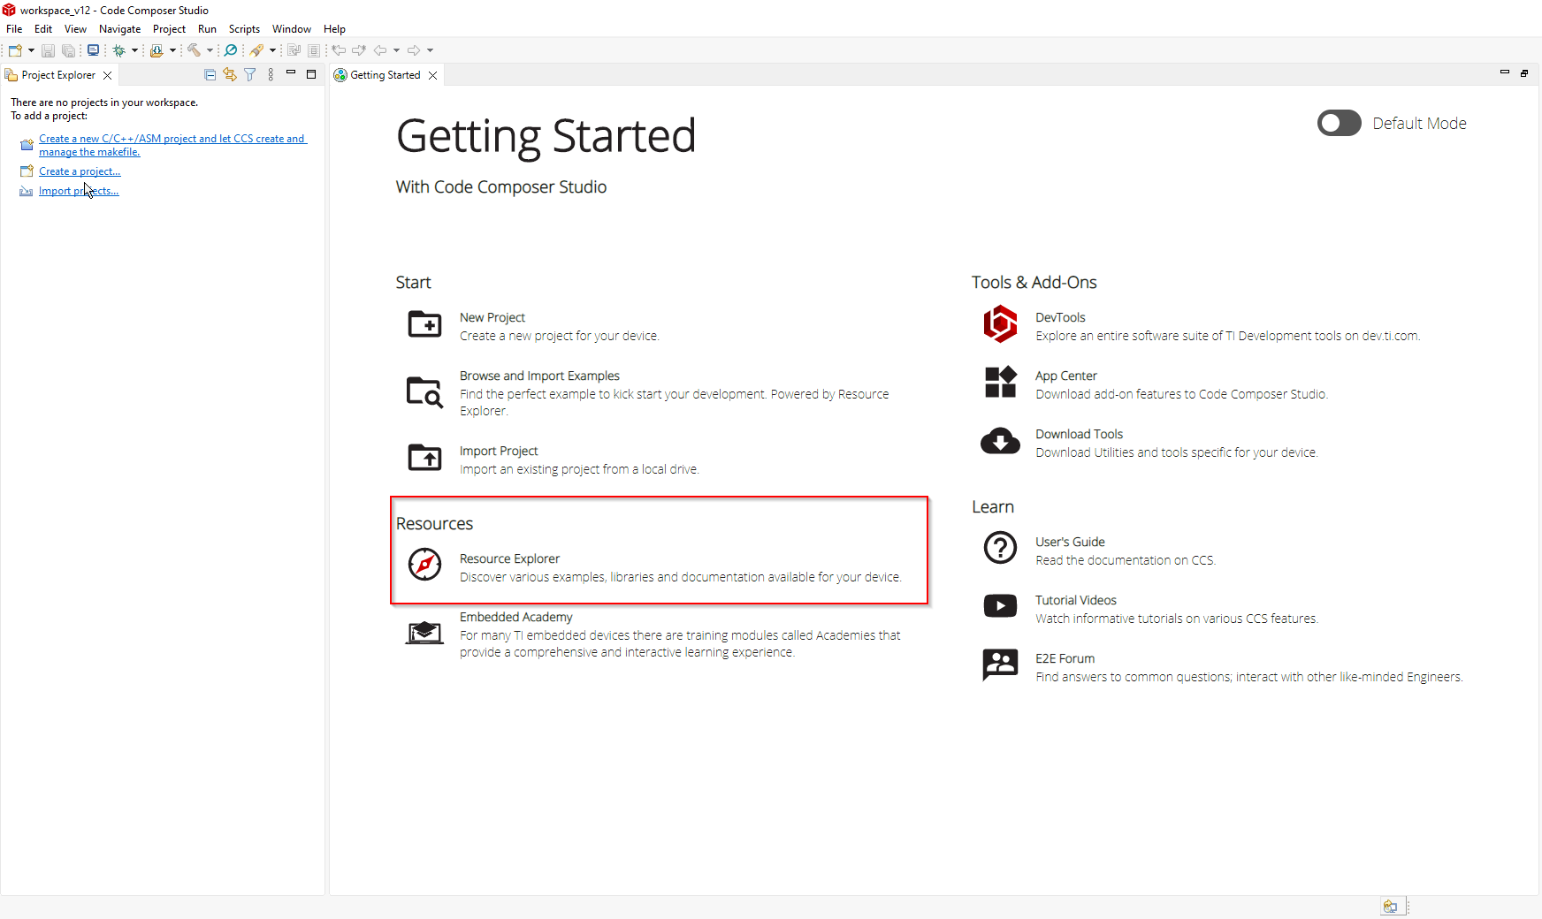Close the Getting Started tab
Viewport: 1542px width, 919px height.
click(433, 75)
